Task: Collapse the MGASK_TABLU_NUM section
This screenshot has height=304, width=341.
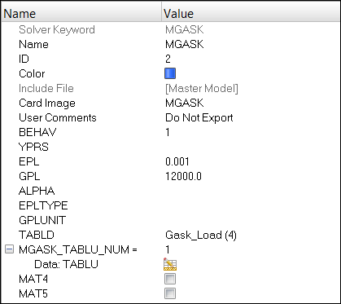Action: pyautogui.click(x=9, y=249)
